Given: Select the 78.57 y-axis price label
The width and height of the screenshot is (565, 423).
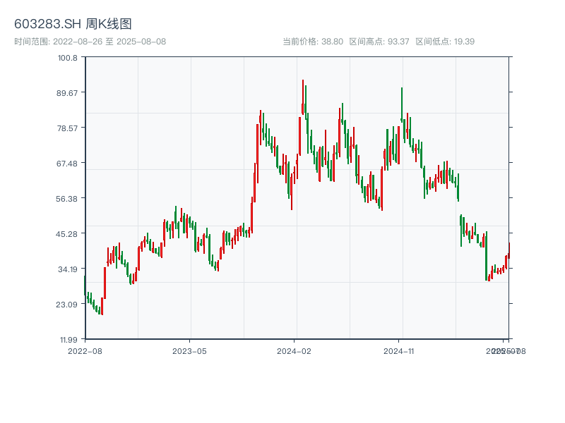Looking at the screenshot, I should click(x=68, y=128).
